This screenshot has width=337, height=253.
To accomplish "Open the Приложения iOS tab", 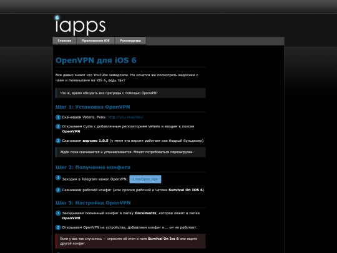I will click(95, 41).
